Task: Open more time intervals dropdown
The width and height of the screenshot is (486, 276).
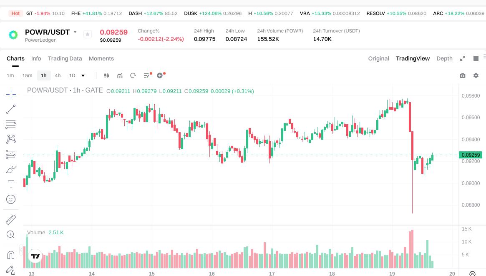Action: click(83, 75)
